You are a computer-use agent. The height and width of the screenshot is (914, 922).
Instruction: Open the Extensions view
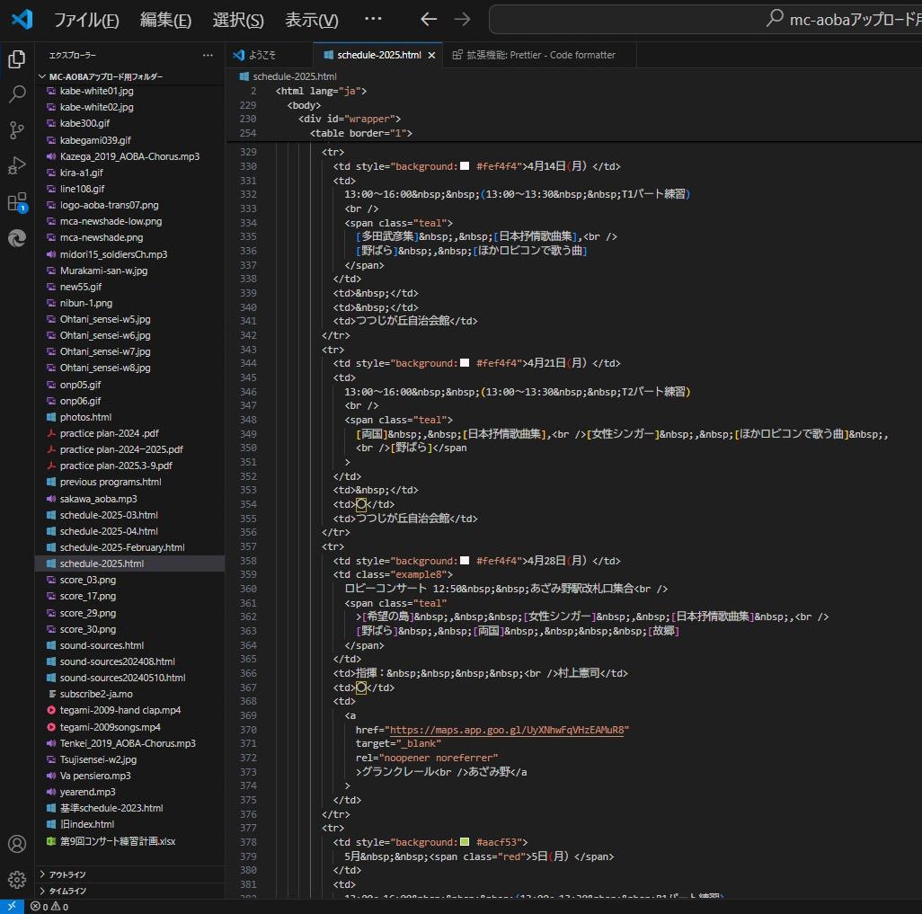(x=16, y=201)
